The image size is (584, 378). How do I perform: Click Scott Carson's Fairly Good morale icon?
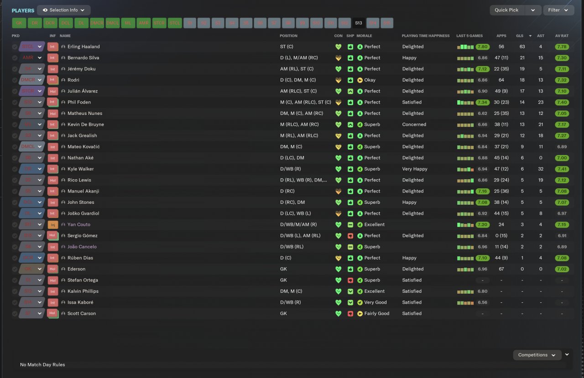coord(360,314)
